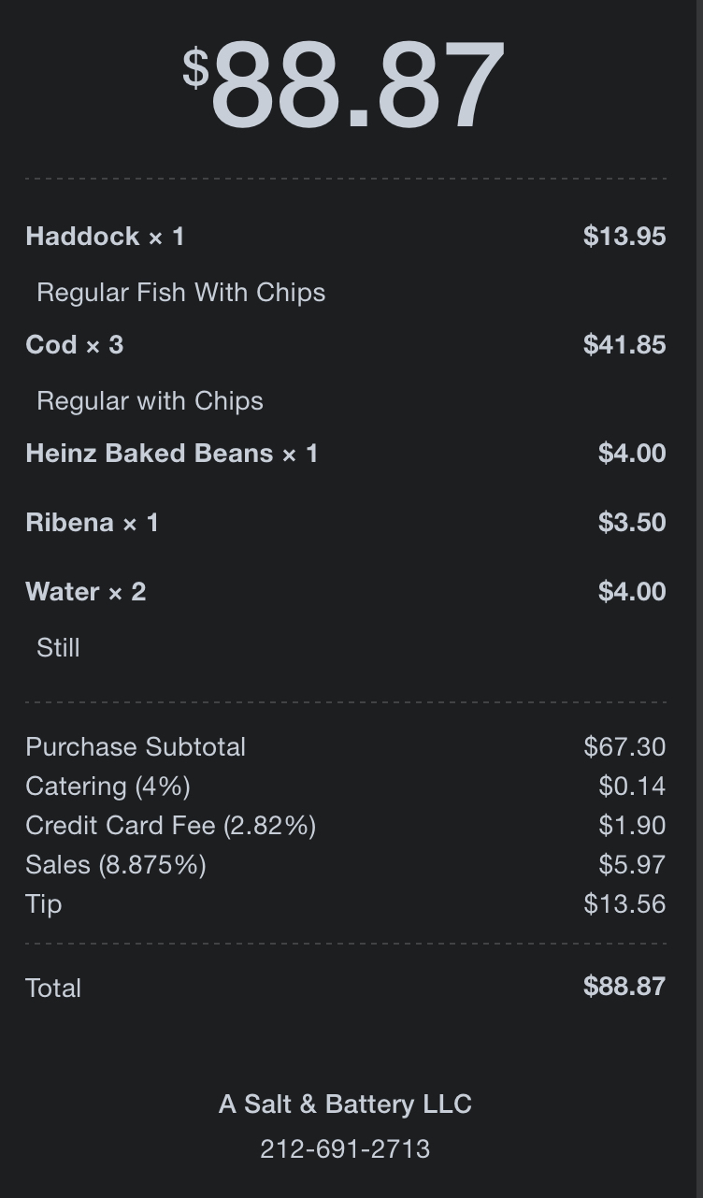Click the Haddock price $13.95

click(x=624, y=237)
